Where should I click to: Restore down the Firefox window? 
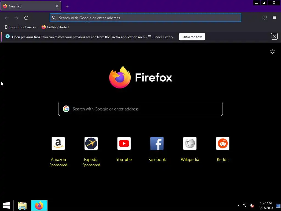point(264,3)
